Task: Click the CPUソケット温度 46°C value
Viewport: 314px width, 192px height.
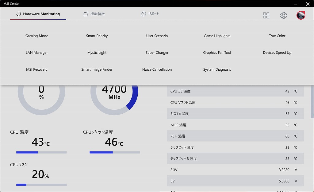Action: click(x=114, y=142)
